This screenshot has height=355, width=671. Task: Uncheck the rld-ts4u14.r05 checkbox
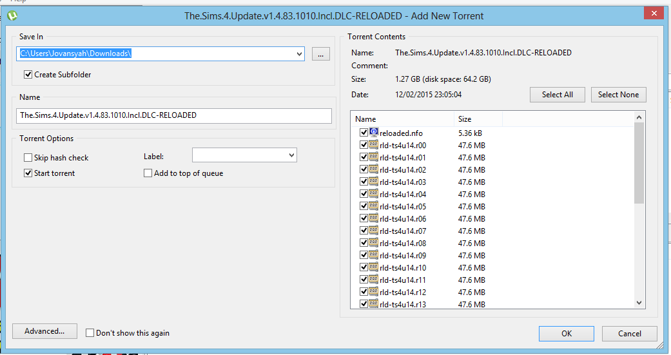tap(364, 206)
